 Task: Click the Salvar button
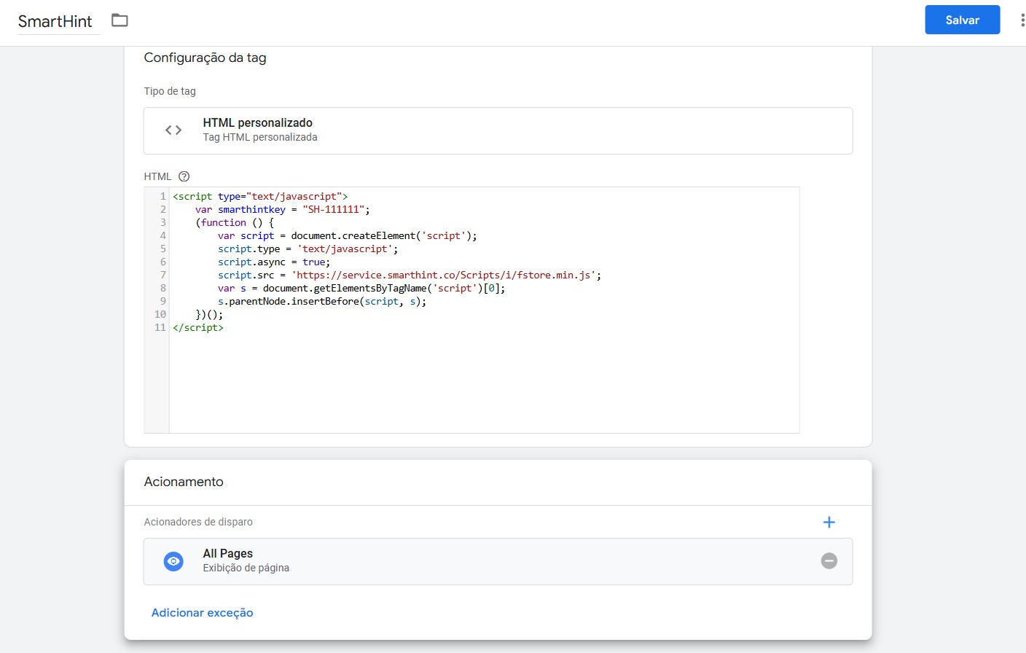[x=962, y=20]
